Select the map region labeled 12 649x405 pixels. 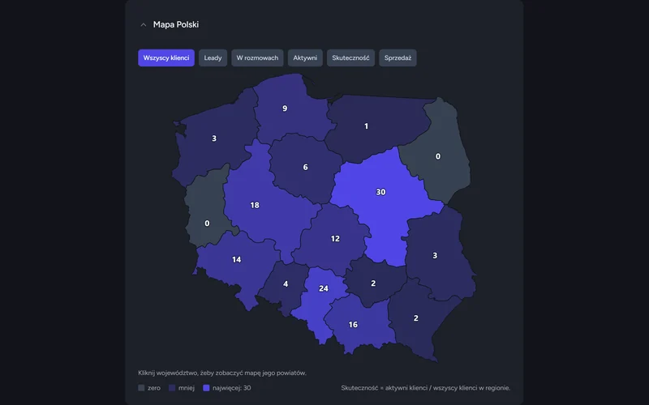tap(335, 239)
